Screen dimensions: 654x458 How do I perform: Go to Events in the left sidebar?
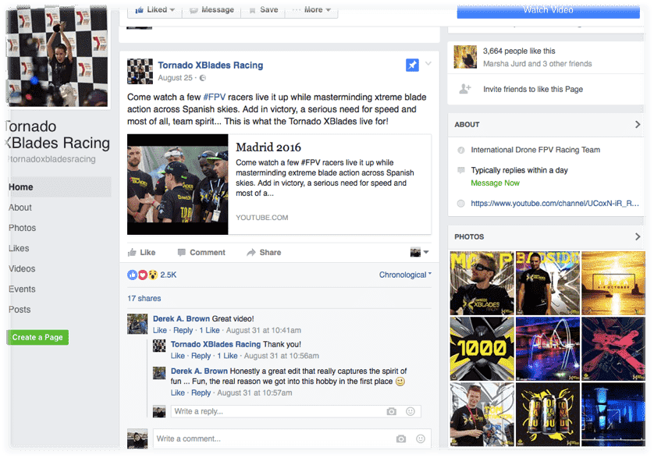click(x=22, y=289)
